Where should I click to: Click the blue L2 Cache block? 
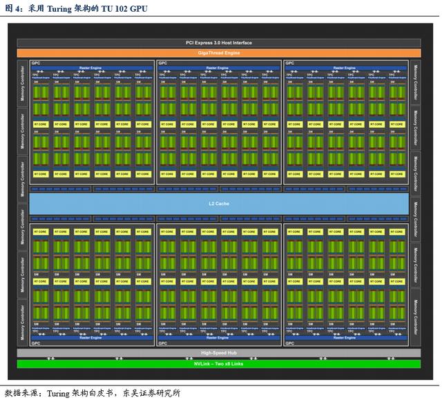click(x=219, y=203)
